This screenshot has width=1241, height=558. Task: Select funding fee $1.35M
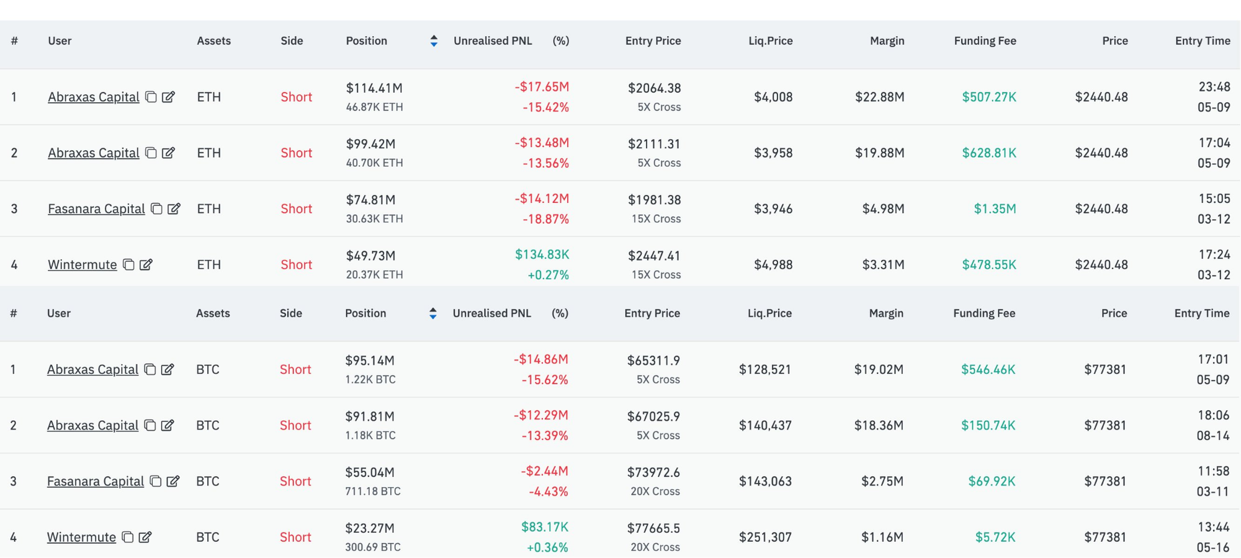point(995,209)
